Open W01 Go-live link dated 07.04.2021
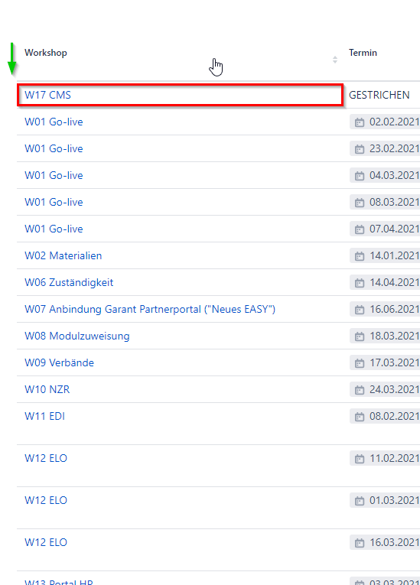The height and width of the screenshot is (585, 420). click(x=54, y=229)
